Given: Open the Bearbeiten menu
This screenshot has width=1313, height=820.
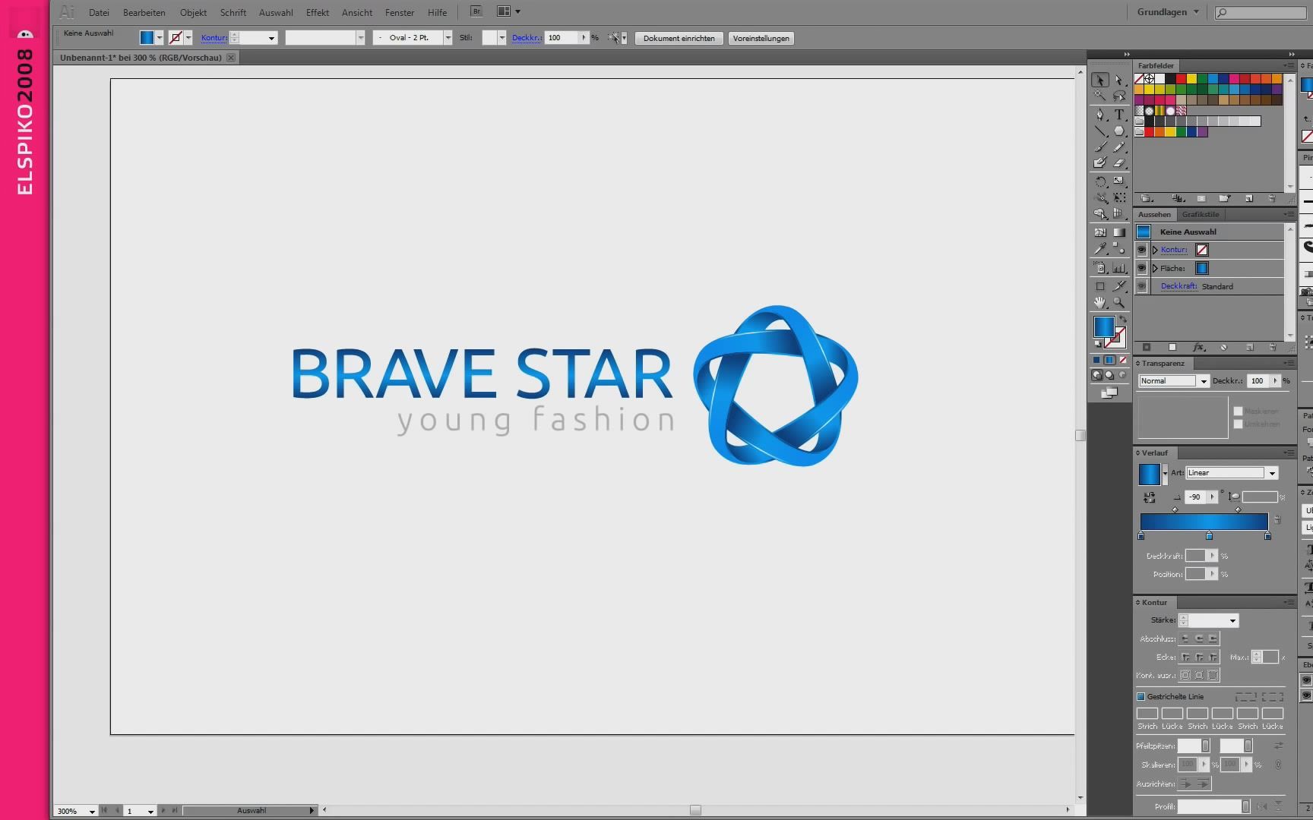Looking at the screenshot, I should (144, 12).
